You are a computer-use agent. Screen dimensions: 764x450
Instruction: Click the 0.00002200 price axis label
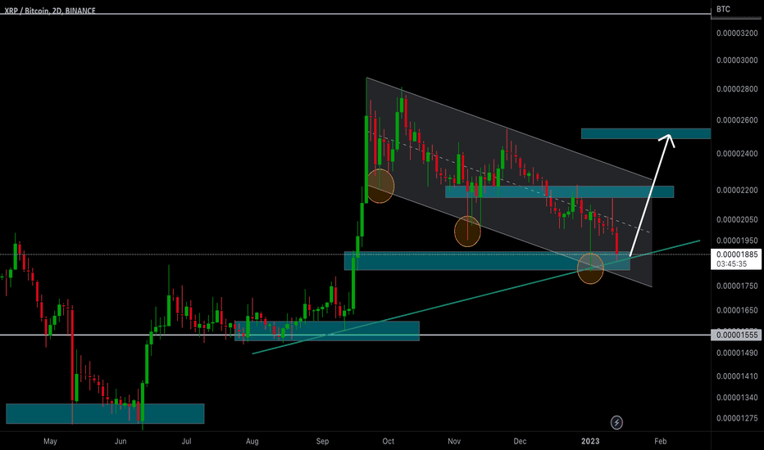[737, 190]
